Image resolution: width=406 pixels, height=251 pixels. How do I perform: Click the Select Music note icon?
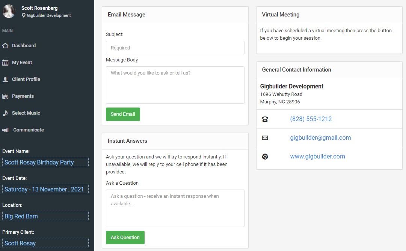(x=5, y=113)
